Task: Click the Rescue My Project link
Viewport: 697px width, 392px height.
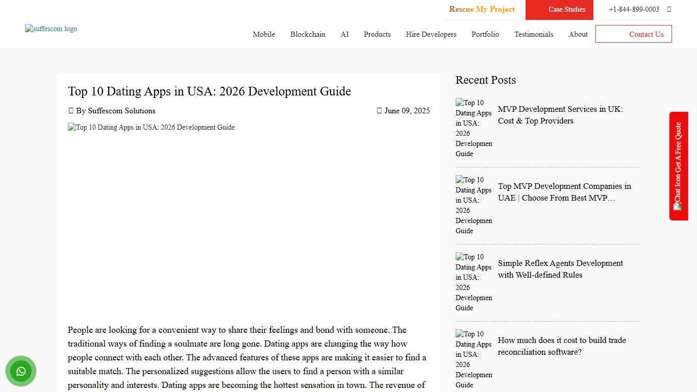Action: point(482,9)
